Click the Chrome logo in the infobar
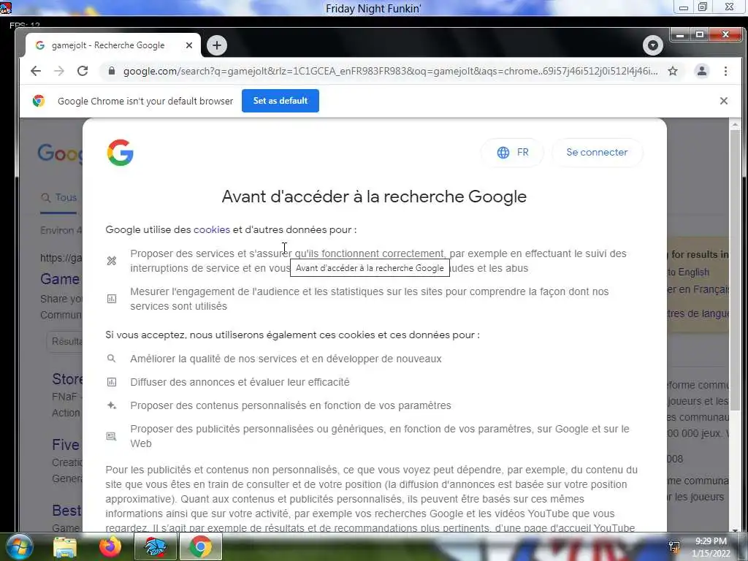 click(39, 101)
